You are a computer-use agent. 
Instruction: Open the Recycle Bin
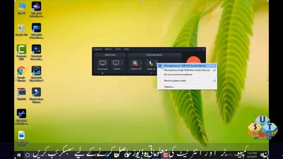22,30
